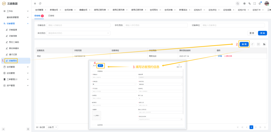
Task: Click the language translation icon
Action: pyautogui.click(x=249, y=3)
